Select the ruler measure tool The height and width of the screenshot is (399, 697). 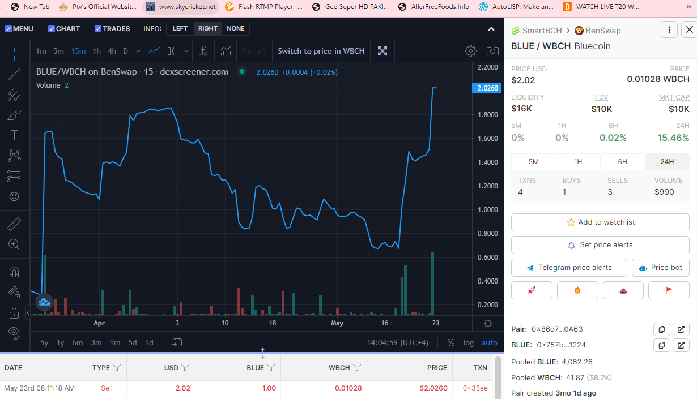click(14, 224)
